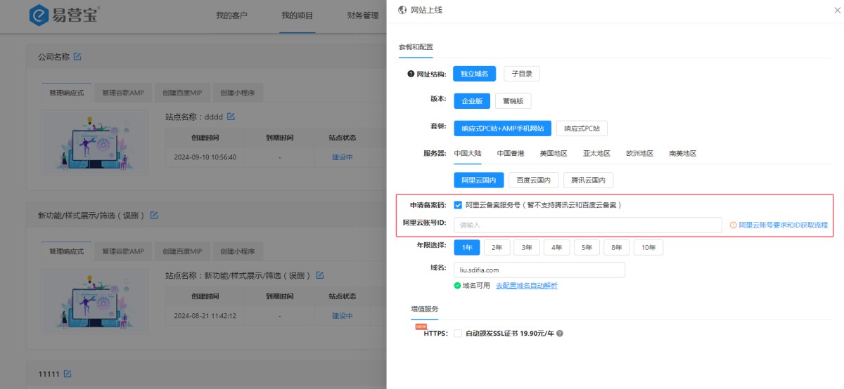Switch to 中国香港 server region tab
The image size is (844, 389).
(x=510, y=153)
